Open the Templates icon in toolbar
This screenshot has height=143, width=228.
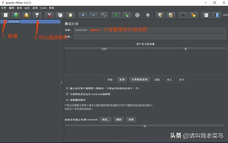(x=16, y=15)
